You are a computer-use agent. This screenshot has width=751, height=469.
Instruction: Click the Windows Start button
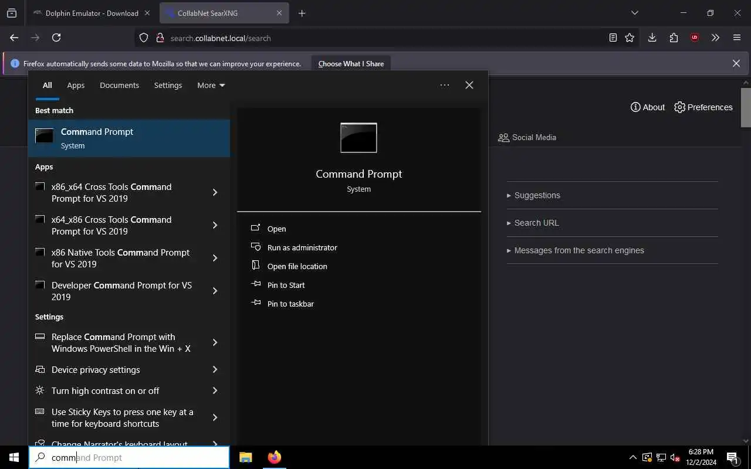(x=13, y=457)
